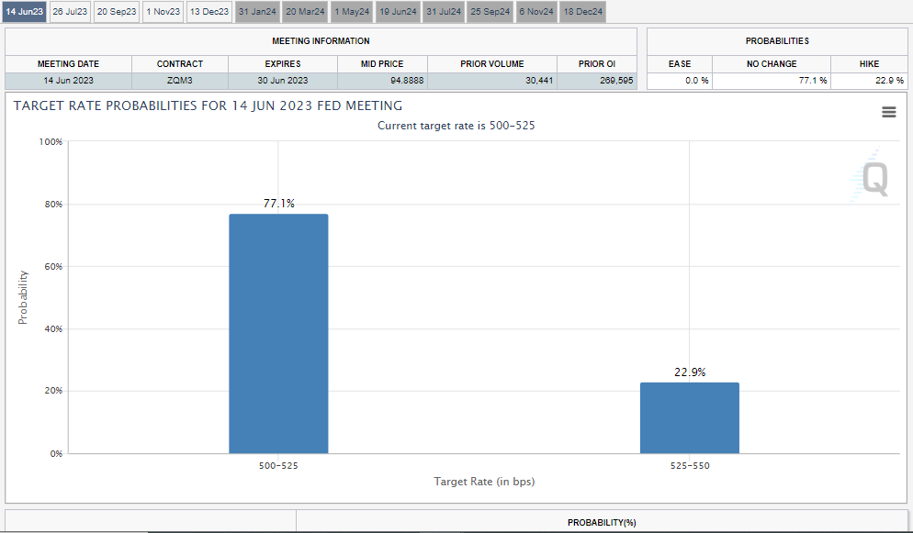Select the 31 Jul24 meeting tab
Image resolution: width=913 pixels, height=533 pixels.
click(444, 12)
